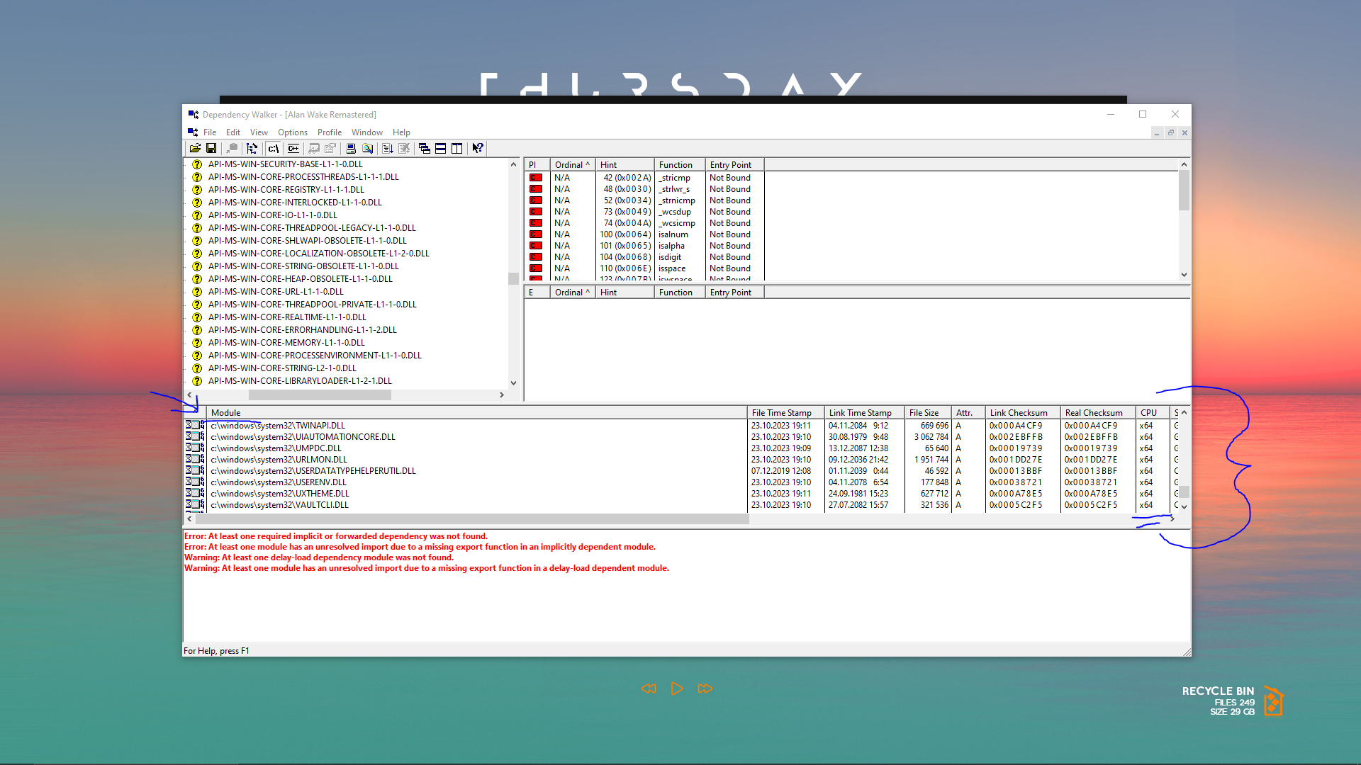Viewport: 1361px width, 765px height.
Task: Open the Profile menu
Action: click(329, 132)
